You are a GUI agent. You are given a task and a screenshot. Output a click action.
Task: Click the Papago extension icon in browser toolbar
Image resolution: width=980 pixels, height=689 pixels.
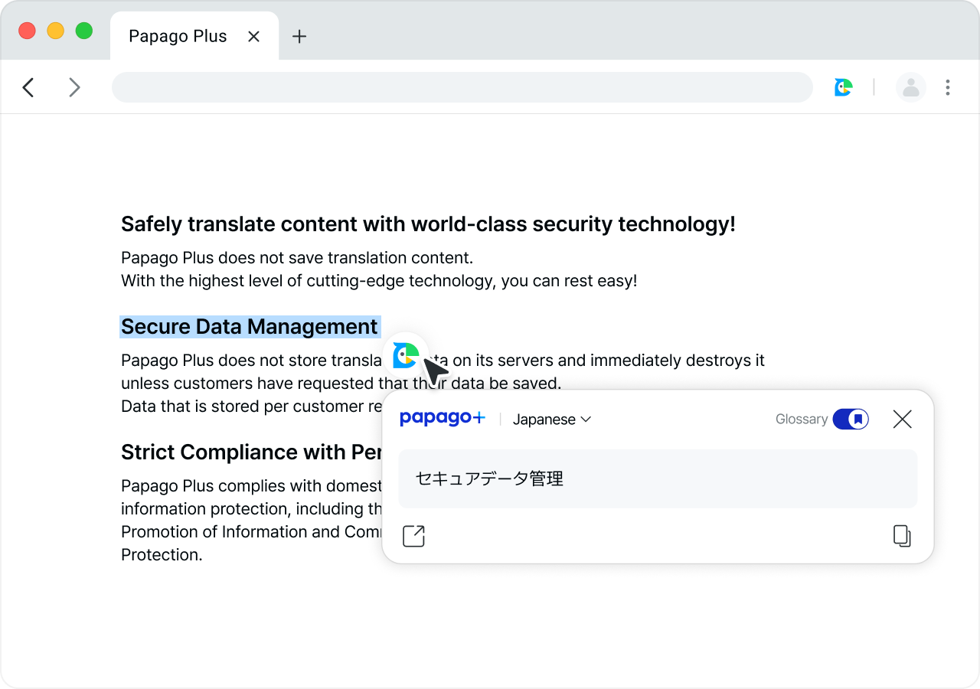tap(843, 87)
